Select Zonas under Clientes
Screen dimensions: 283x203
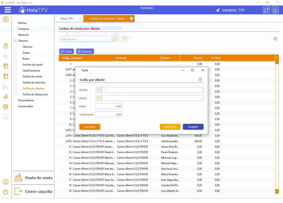tap(26, 53)
